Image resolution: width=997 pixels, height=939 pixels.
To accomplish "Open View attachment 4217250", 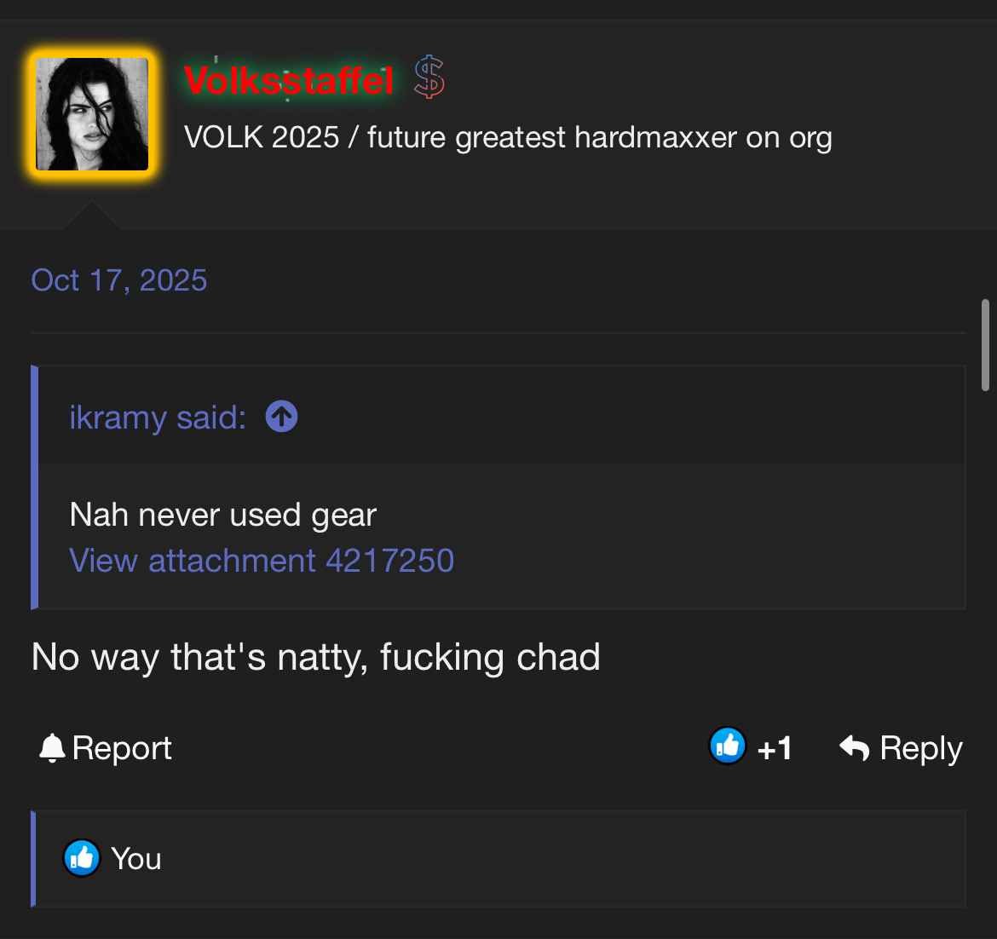I will tap(262, 561).
